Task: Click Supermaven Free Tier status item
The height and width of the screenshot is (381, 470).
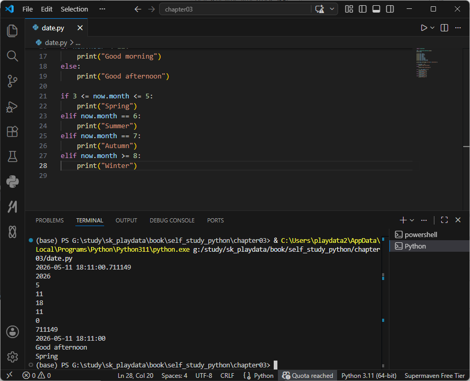Action: click(x=434, y=376)
